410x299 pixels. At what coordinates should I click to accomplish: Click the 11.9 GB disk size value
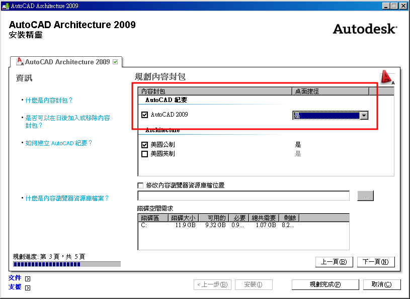(186, 225)
